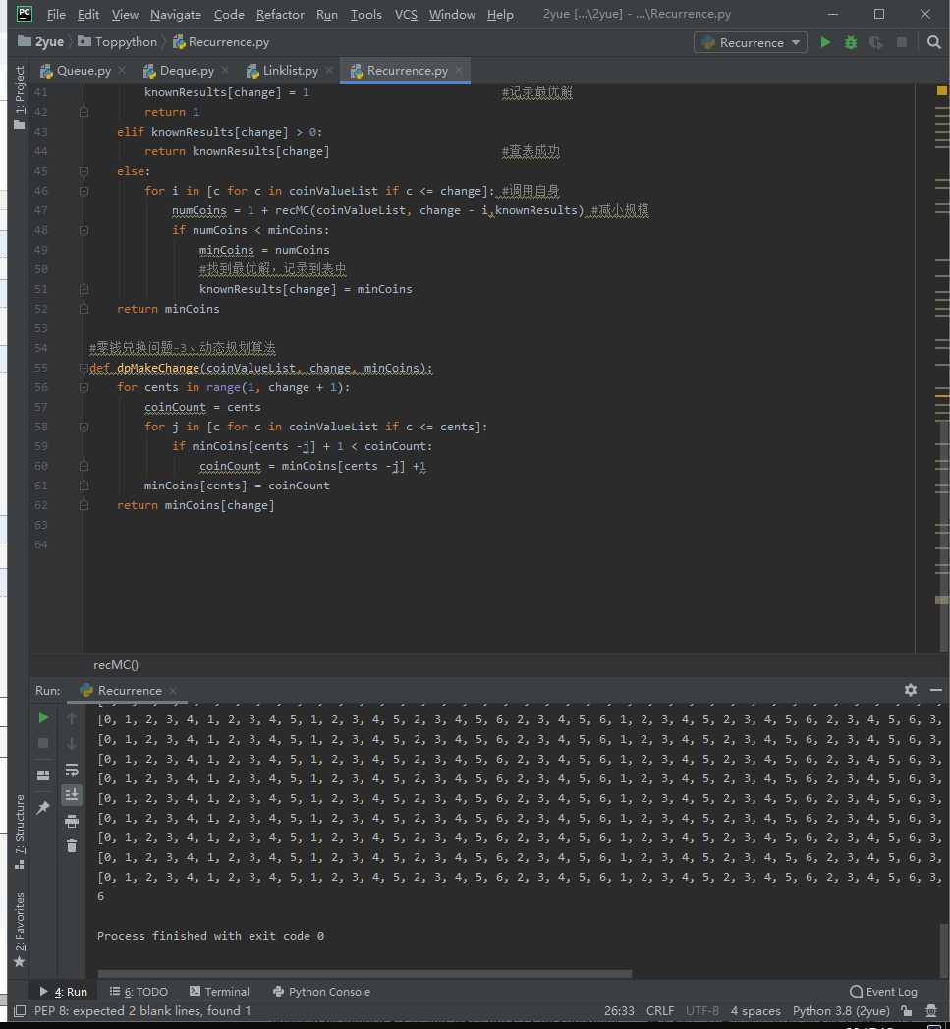Close the Queue.py tab
This screenshot has height=1029, width=950.
pos(122,70)
